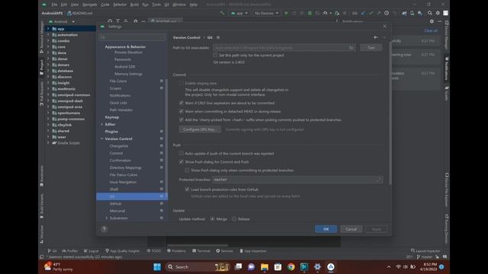Open the Android project view dropdown
The width and height of the screenshot is (488, 274).
coord(62,21)
